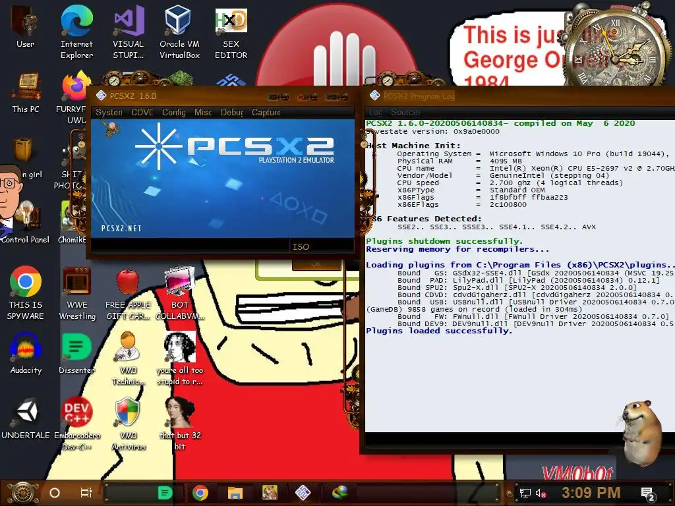Open the System menu in PCSX2

click(x=109, y=112)
